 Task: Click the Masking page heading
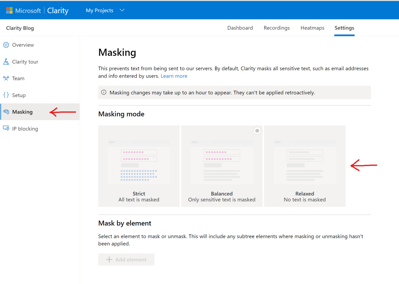[117, 52]
